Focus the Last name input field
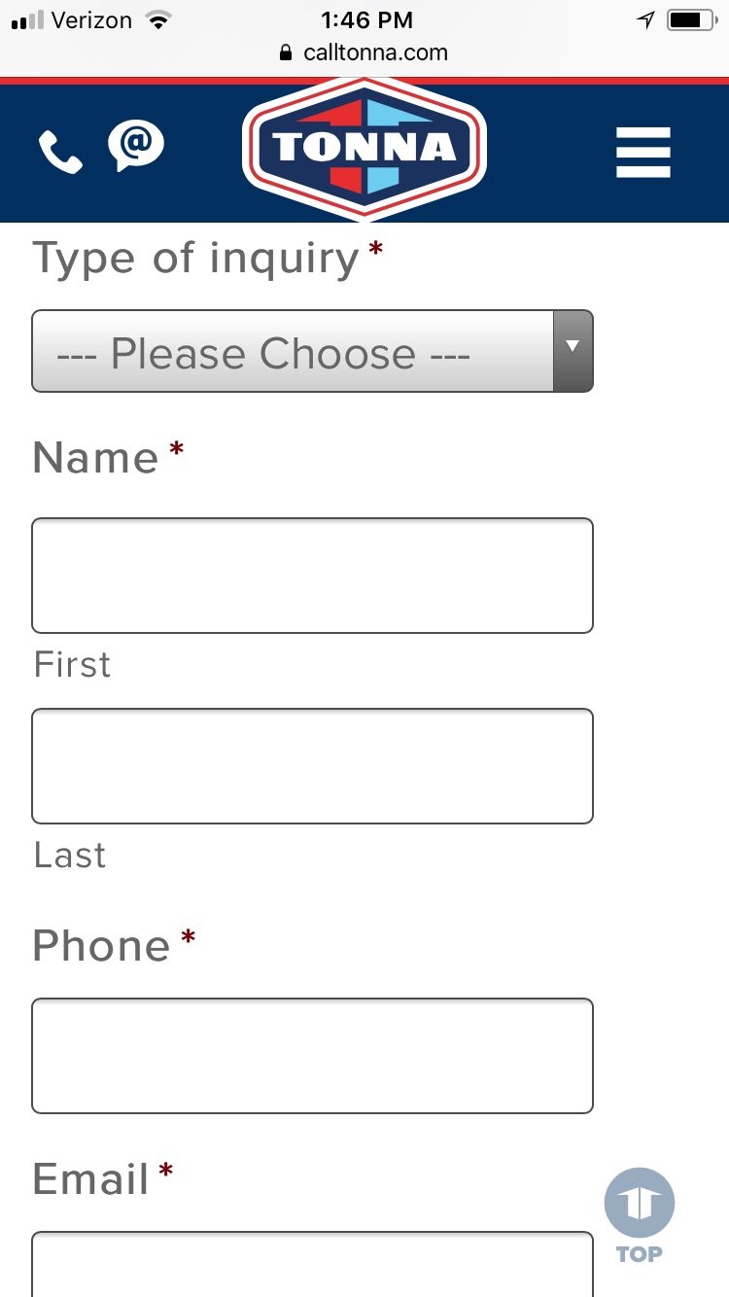 coord(312,766)
